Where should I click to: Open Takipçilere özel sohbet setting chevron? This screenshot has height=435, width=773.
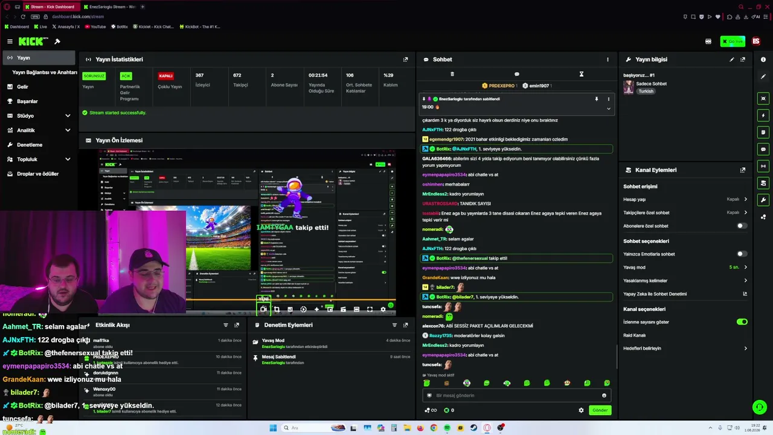point(745,213)
